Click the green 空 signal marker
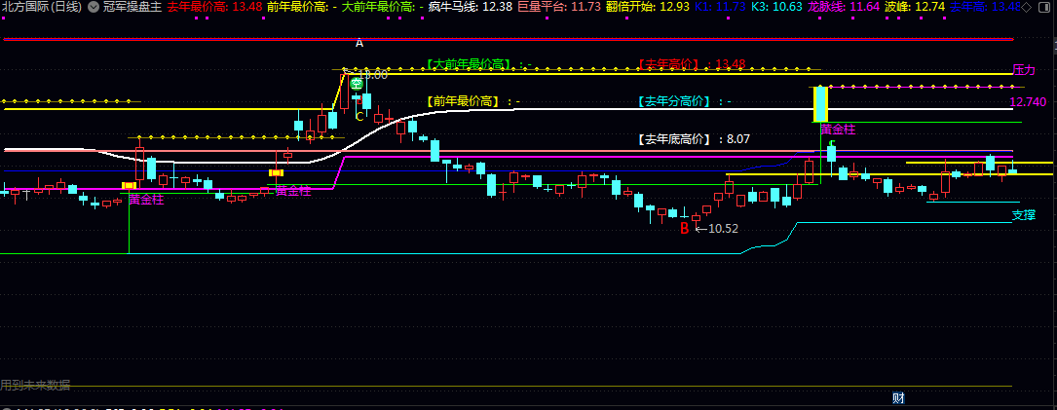The image size is (1057, 410). click(356, 85)
